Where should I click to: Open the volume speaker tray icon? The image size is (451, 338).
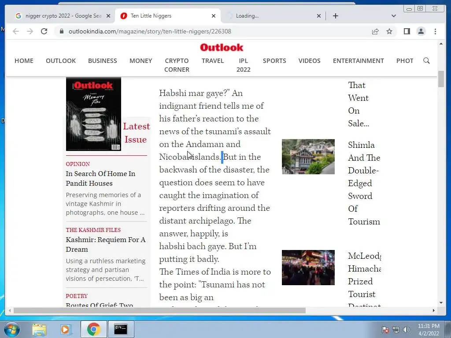(407, 330)
